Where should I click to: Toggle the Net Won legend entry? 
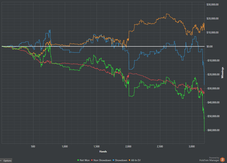[x=83, y=160]
